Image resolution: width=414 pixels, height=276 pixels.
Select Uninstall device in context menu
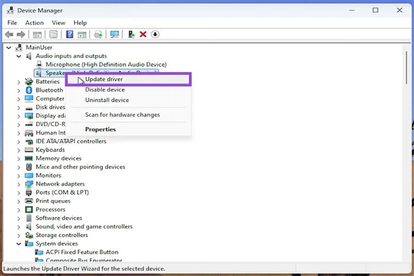click(x=107, y=100)
